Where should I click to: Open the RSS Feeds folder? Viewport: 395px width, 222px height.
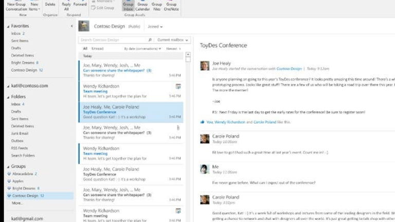[x=20, y=148]
